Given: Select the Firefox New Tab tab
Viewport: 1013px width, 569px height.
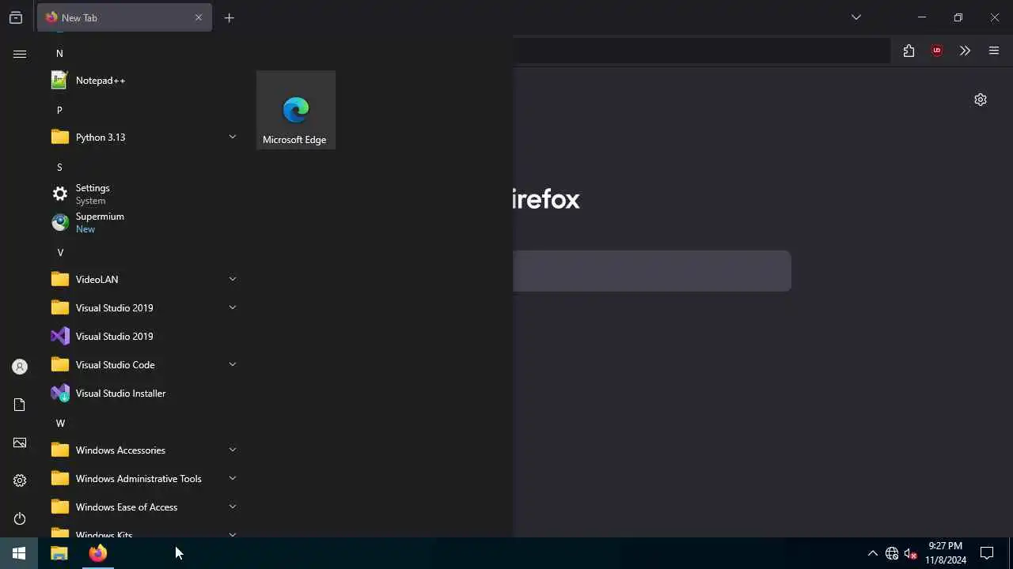Looking at the screenshot, I should point(124,17).
